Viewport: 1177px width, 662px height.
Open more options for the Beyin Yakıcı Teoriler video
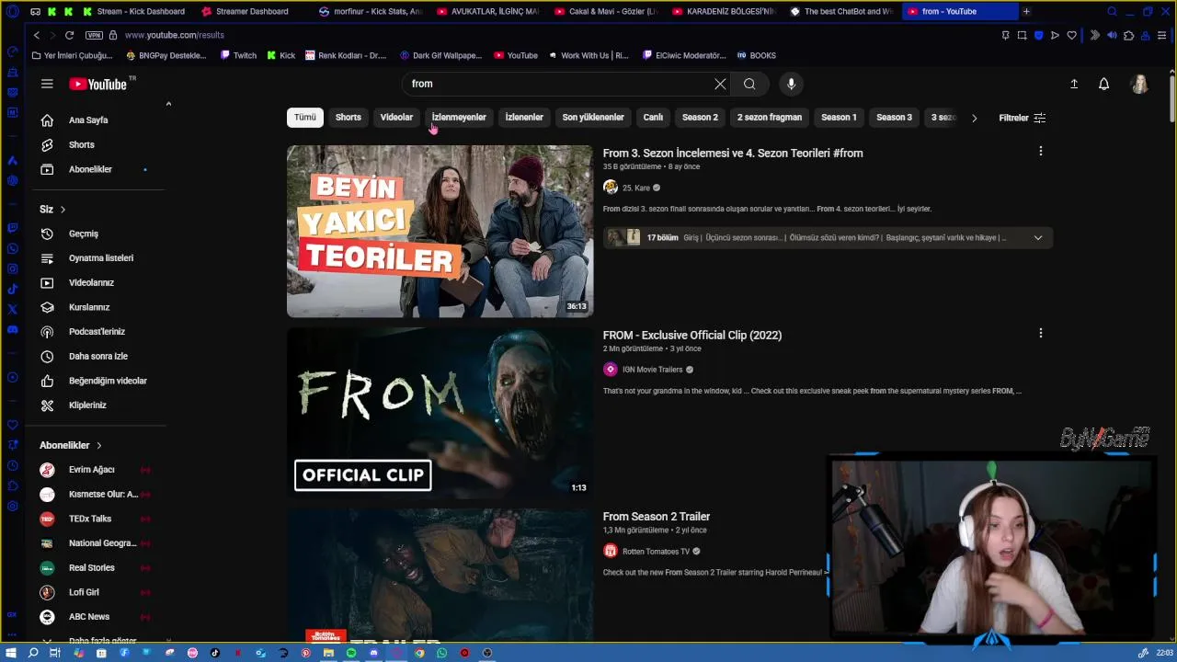coord(1040,151)
